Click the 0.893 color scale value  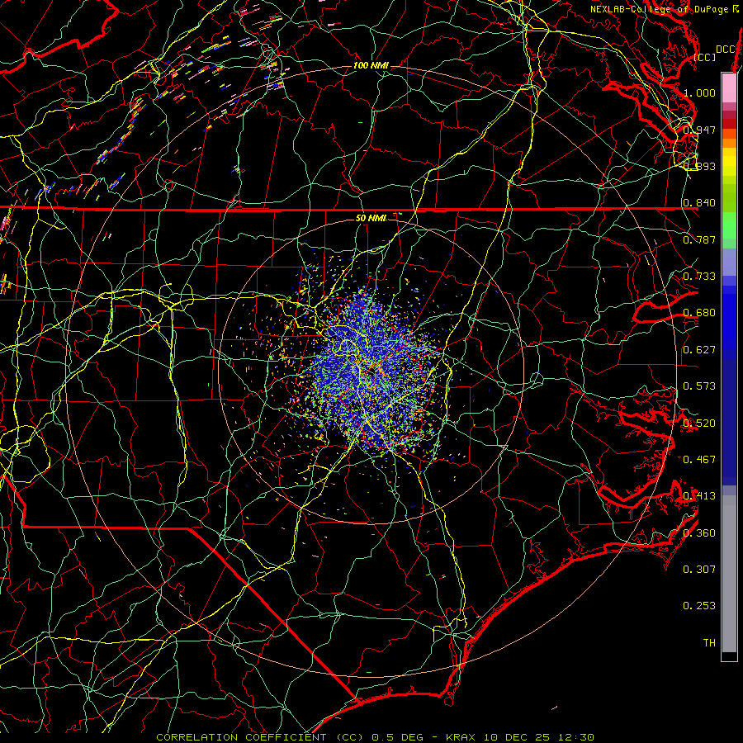699,166
